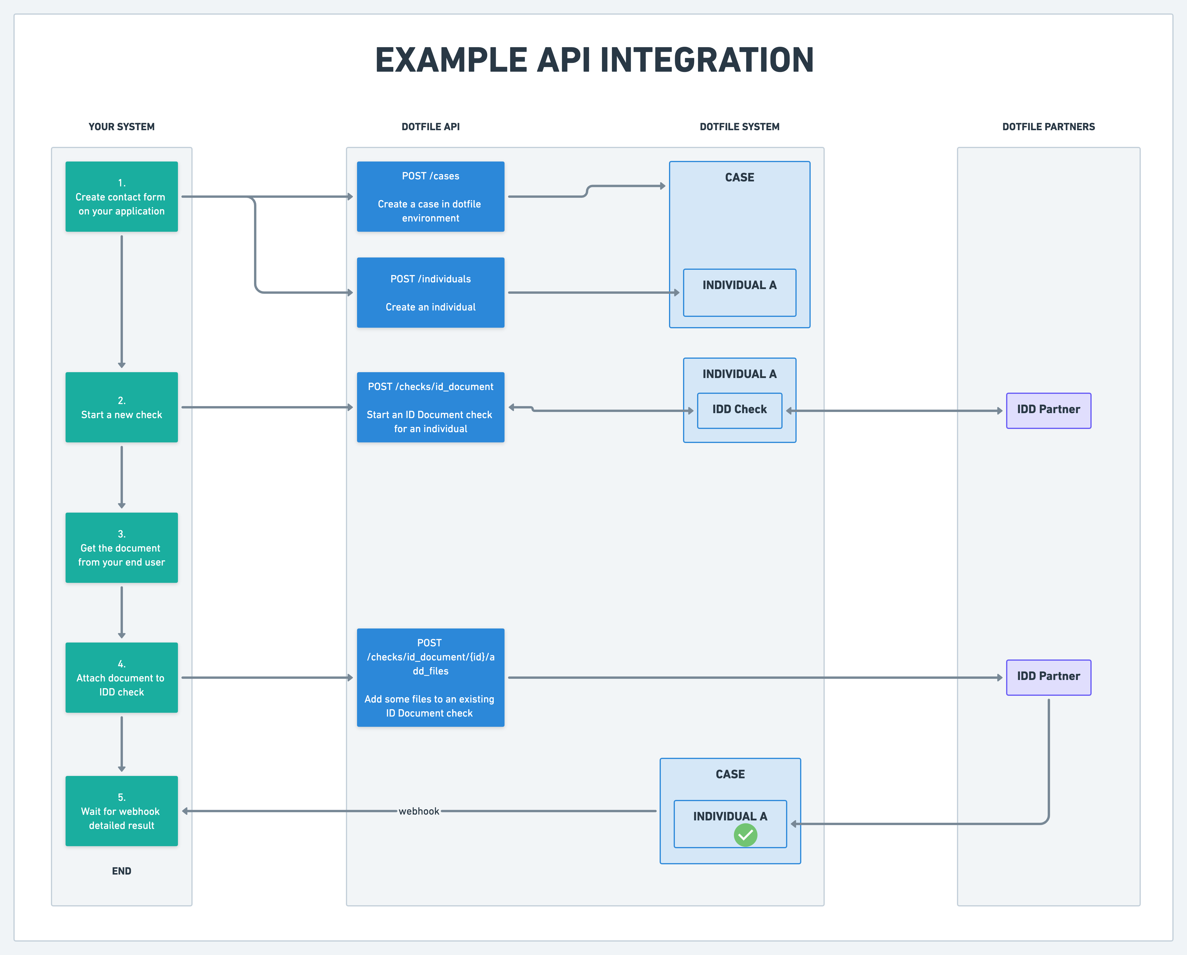Click the IDD Check box
The height and width of the screenshot is (955, 1187).
[739, 410]
